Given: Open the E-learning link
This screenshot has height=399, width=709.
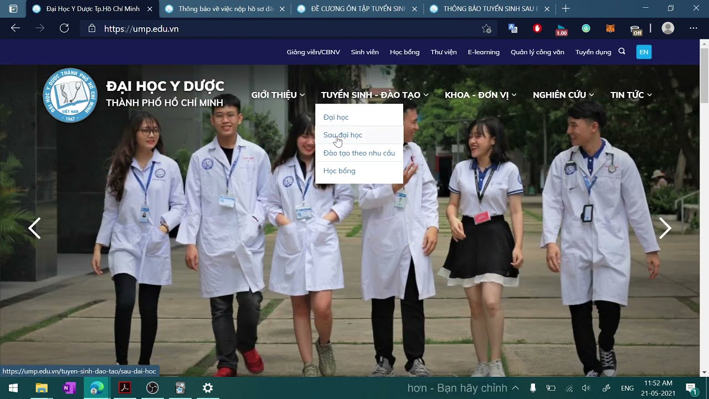Looking at the screenshot, I should pos(484,52).
